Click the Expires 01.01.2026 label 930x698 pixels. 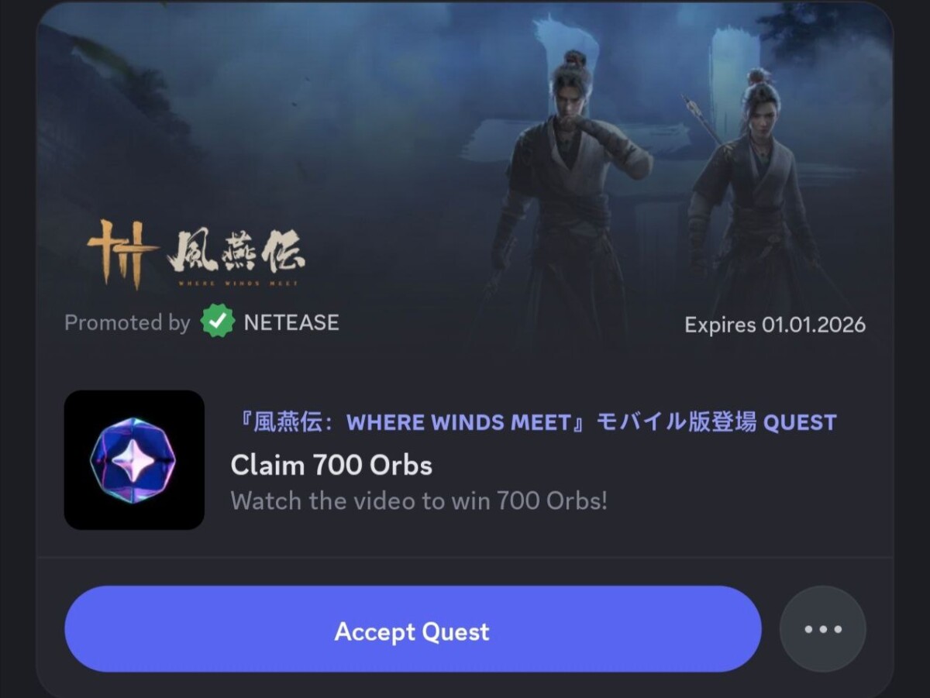(x=775, y=324)
